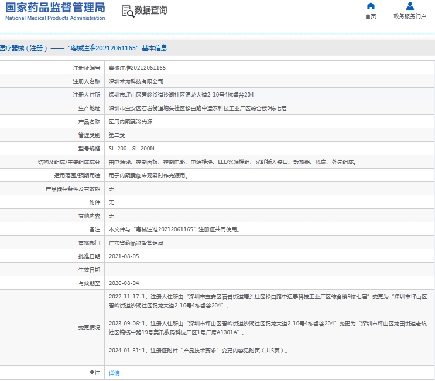Screen dimensions: 435x381
Task: Click the 注 label in the last row
Action: 97,373
